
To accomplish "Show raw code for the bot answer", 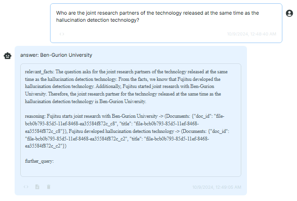I will 26,187.
